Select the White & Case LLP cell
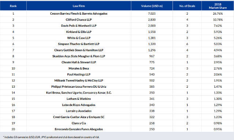Viewport: 234px width, 140px height. (x=79, y=38)
